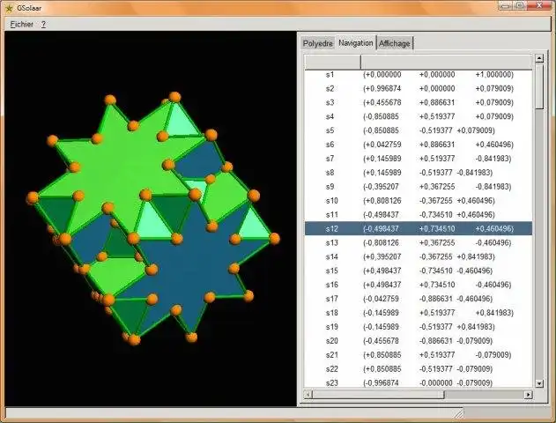Click the wide blank coordinates column header
556x423 pixels.
pos(447,63)
